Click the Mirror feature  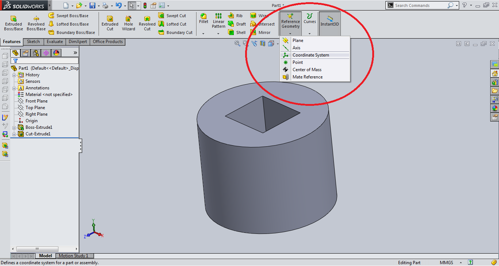260,32
